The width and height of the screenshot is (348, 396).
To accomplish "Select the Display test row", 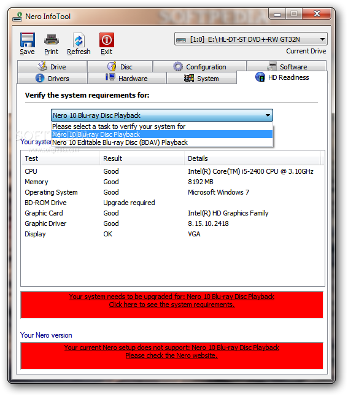I will click(x=172, y=234).
